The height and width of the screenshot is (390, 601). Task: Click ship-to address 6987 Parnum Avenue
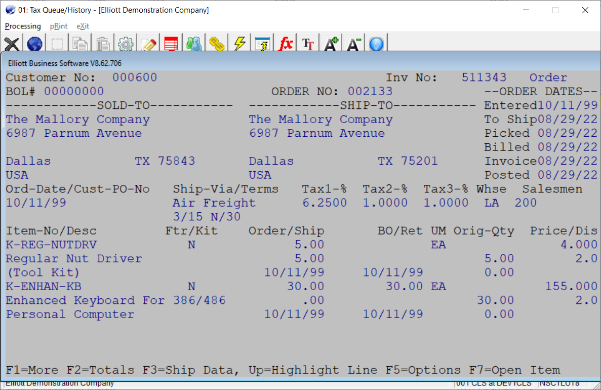[x=317, y=133]
